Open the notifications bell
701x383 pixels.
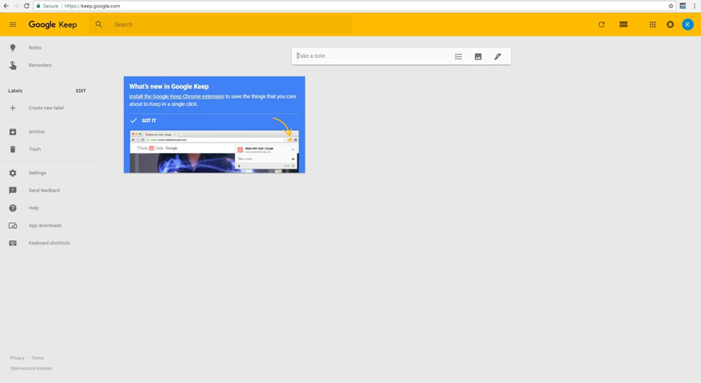pyautogui.click(x=670, y=24)
